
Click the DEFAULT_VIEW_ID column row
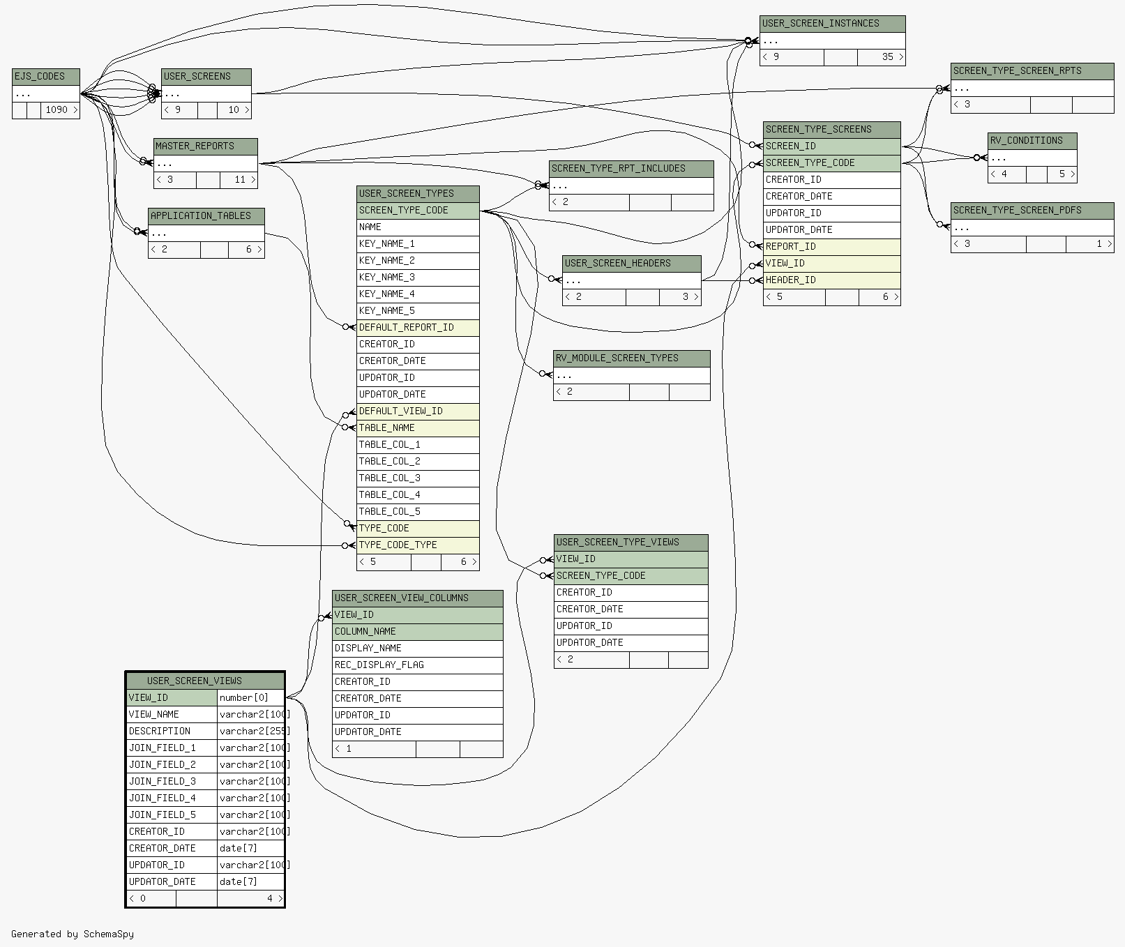418,411
